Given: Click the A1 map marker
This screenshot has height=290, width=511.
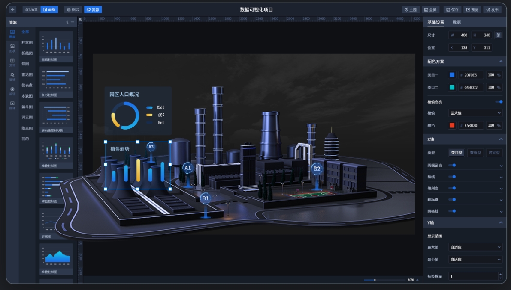Looking at the screenshot, I should click(187, 168).
